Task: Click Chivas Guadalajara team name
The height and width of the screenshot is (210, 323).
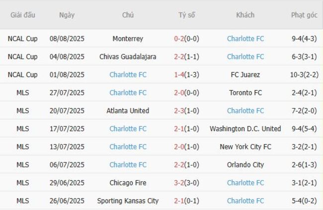Action: click(x=128, y=57)
